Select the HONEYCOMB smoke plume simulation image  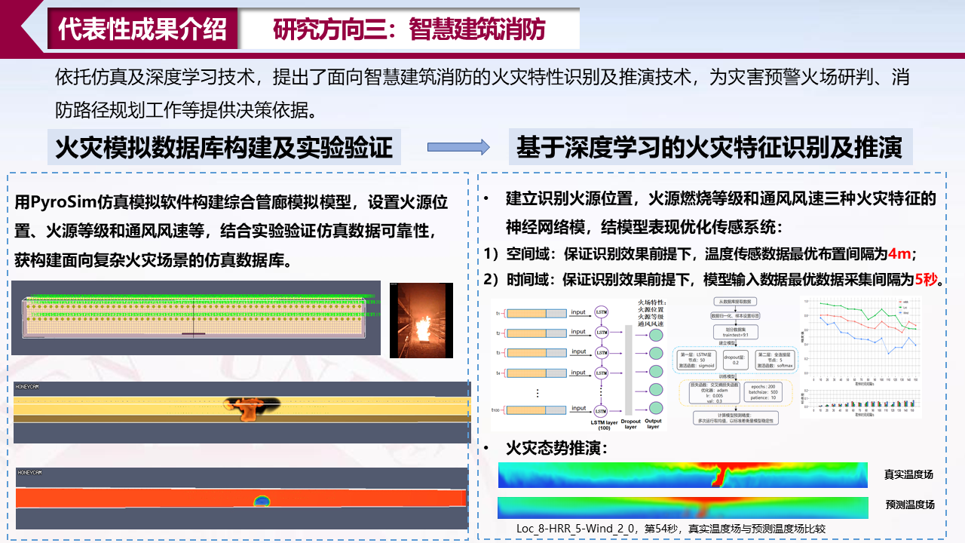click(241, 412)
